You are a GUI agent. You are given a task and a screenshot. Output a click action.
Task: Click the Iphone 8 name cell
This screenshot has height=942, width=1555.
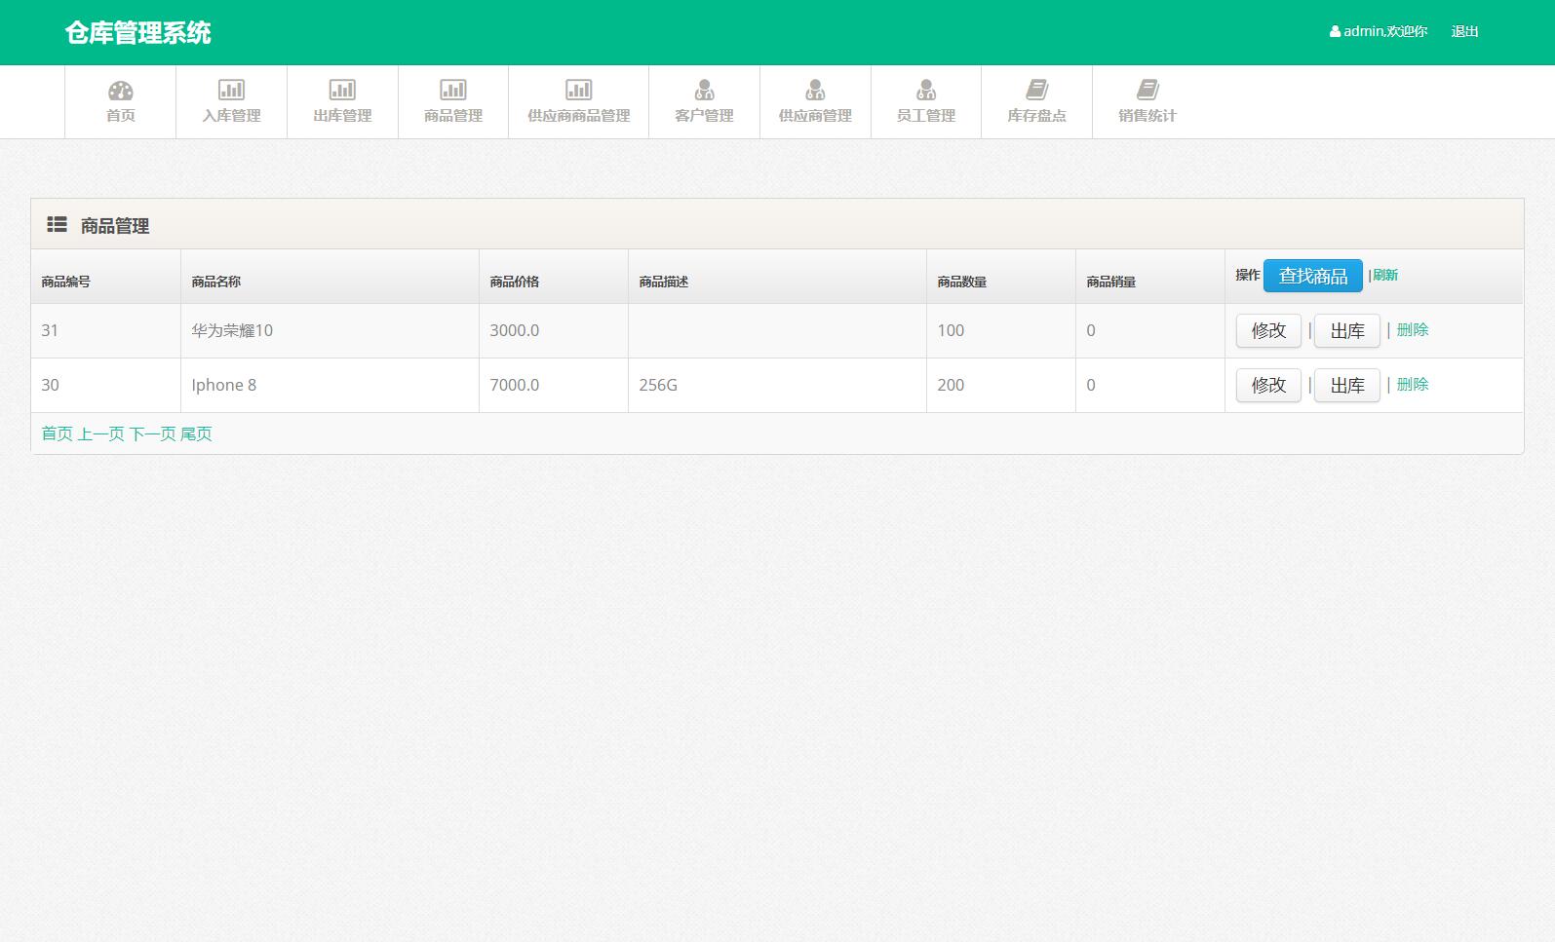click(x=330, y=385)
